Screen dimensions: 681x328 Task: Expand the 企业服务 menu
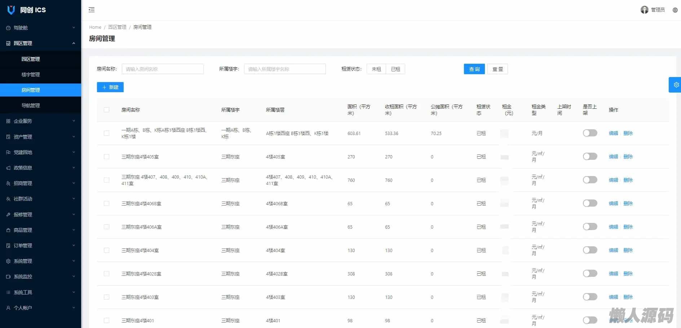(x=40, y=121)
